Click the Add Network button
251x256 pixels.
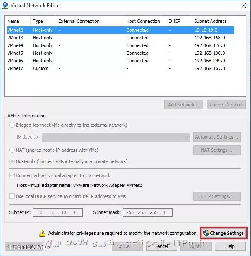pyautogui.click(x=184, y=105)
